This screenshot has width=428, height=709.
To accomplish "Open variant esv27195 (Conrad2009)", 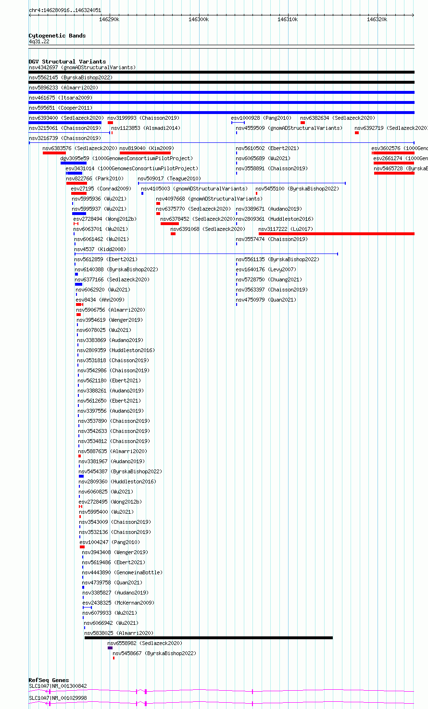I will pos(101,189).
